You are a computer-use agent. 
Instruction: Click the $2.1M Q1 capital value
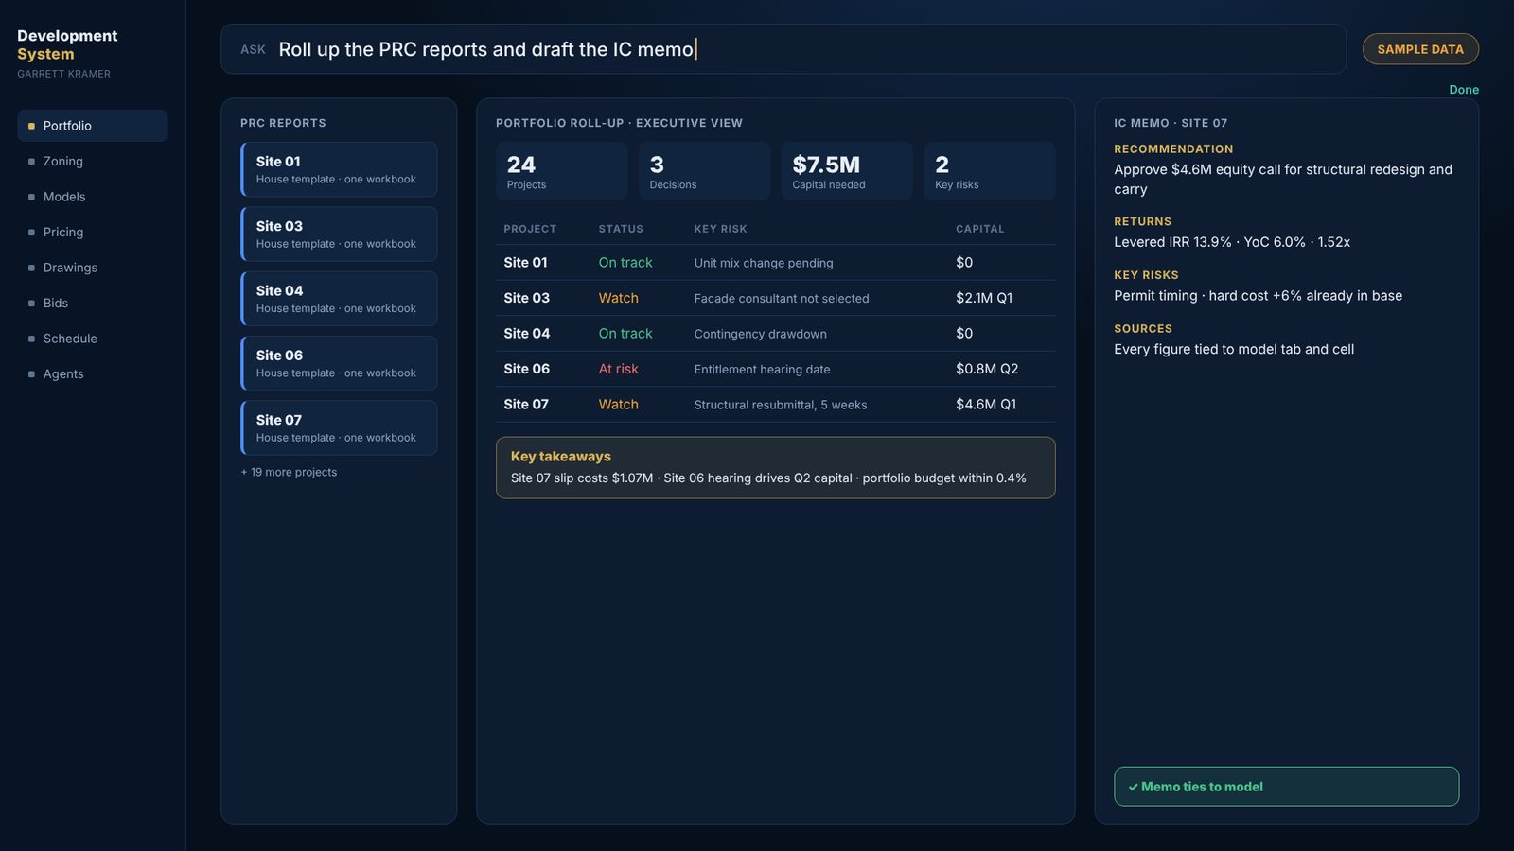[984, 298]
